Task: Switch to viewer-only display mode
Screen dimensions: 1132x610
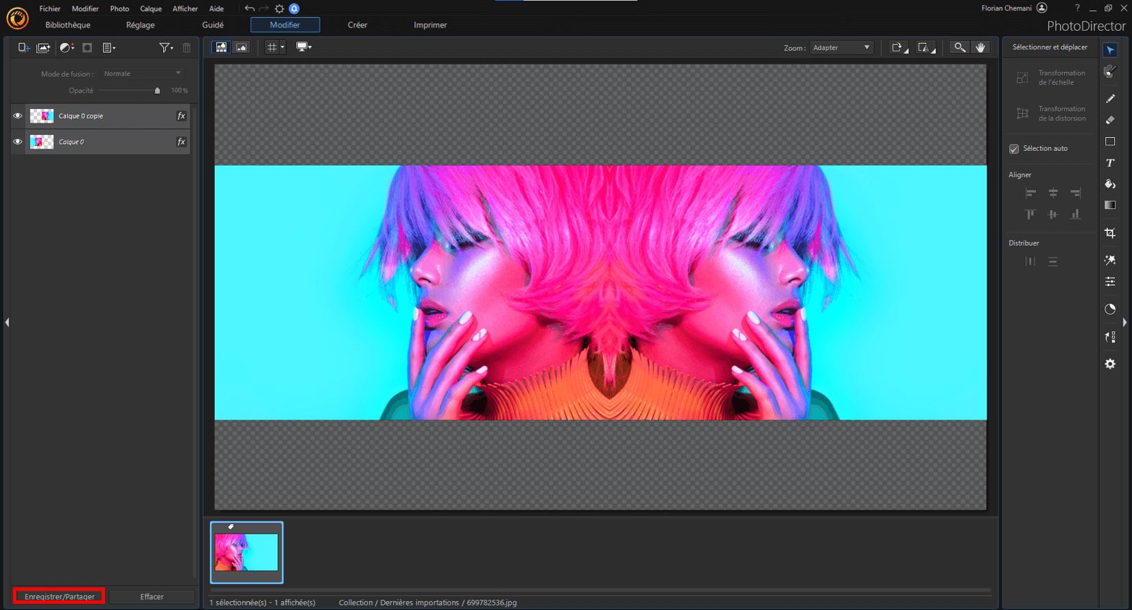Action: click(241, 47)
